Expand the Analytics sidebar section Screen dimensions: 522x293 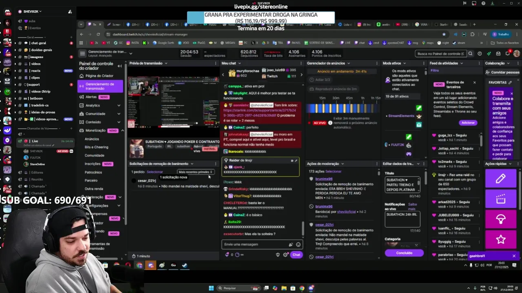(x=119, y=105)
